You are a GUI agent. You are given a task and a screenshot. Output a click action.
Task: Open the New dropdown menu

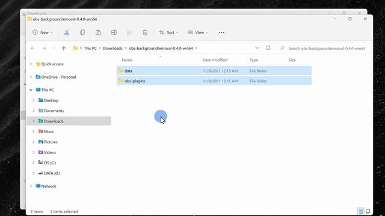click(x=43, y=32)
